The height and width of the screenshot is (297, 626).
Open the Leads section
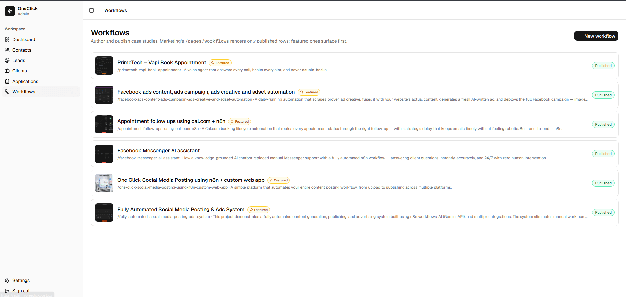click(x=41, y=60)
